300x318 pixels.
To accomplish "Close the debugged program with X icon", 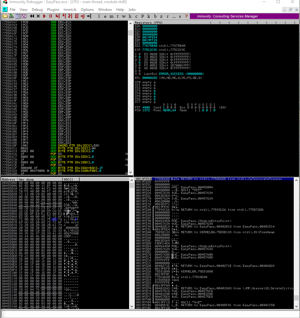I will point(38,16).
